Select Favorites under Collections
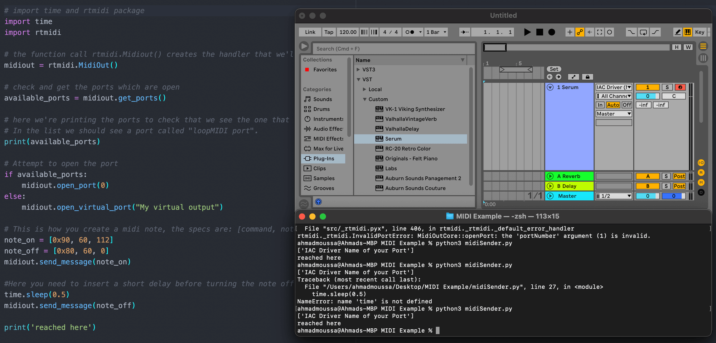The height and width of the screenshot is (343, 716). [324, 69]
